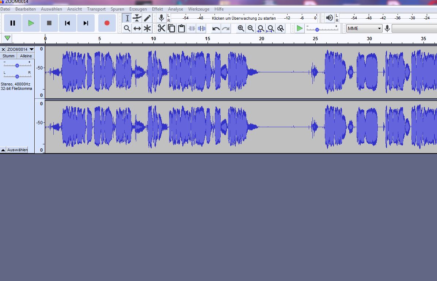
Task: Click the playback level meter
Action: pos(388,18)
